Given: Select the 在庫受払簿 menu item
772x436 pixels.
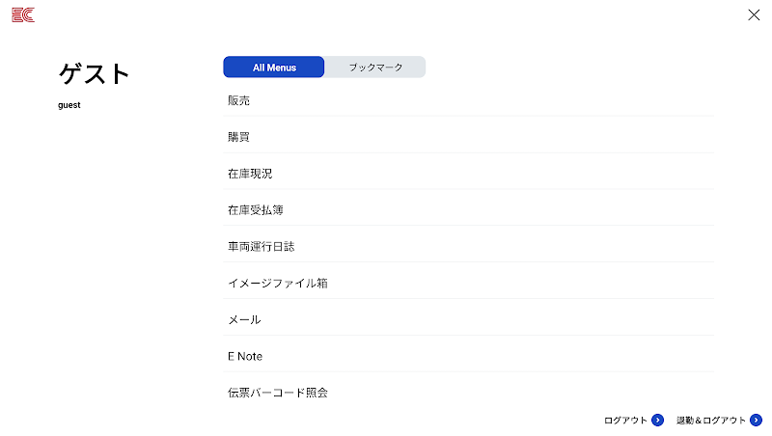Looking at the screenshot, I should point(256,210).
